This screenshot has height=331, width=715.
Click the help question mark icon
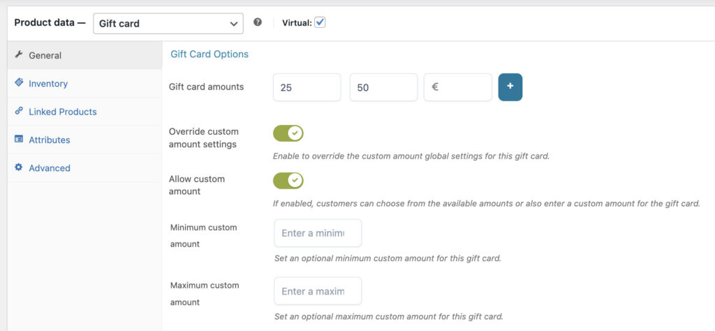click(258, 22)
